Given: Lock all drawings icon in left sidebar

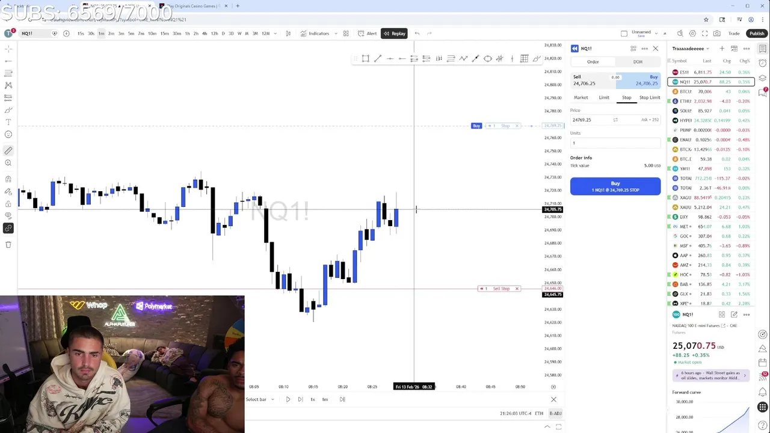Looking at the screenshot, I should click(8, 203).
